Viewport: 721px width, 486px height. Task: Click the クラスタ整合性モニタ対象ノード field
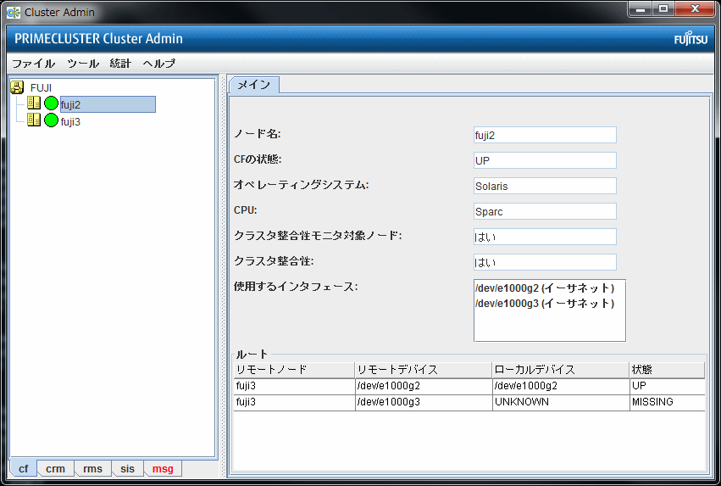coord(545,237)
